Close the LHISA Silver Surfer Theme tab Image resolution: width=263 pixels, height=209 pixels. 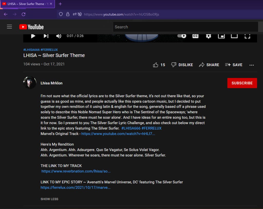click(51, 4)
